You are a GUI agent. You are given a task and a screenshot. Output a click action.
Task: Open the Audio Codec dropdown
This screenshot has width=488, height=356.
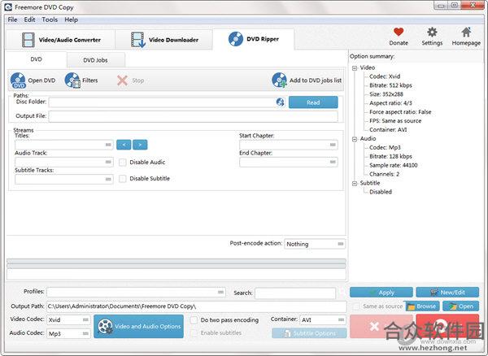68,333
